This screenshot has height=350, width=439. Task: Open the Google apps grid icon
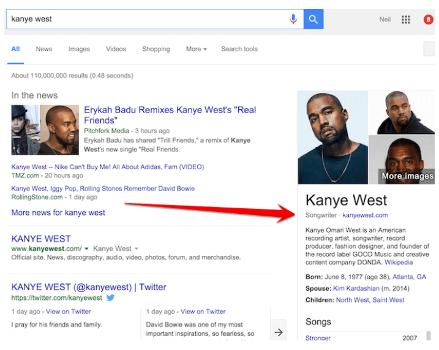(406, 20)
